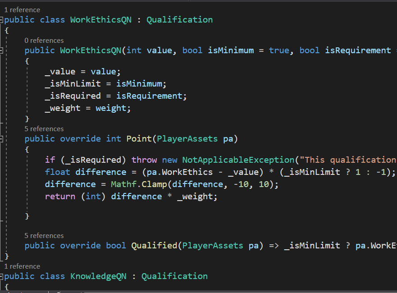
Task: Click _isRequired in the constructor assignment
Action: coord(73,96)
